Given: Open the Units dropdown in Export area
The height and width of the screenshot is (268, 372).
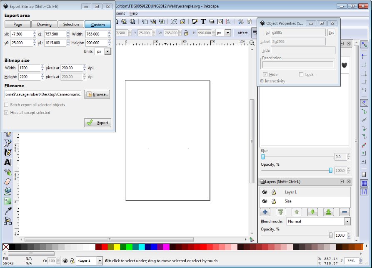Looking at the screenshot, I should pyautogui.click(x=107, y=51).
